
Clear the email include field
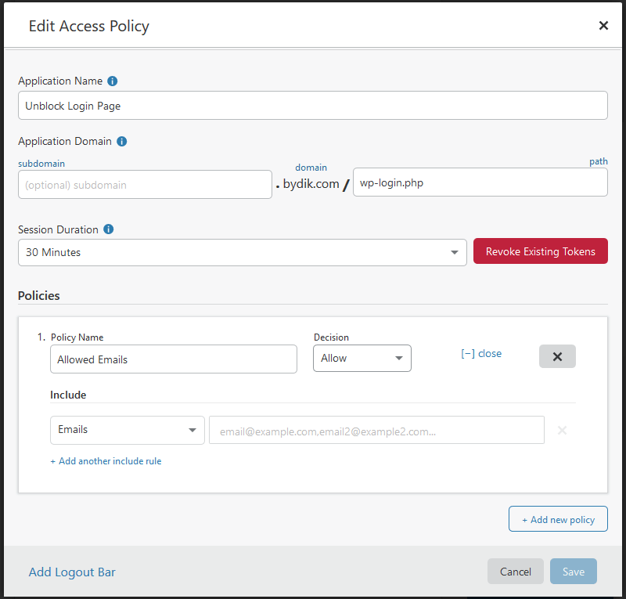tap(562, 430)
